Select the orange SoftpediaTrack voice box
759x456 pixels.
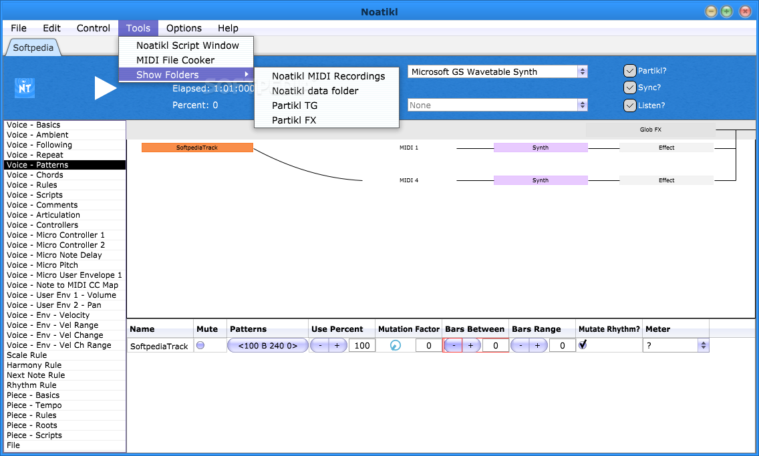click(x=197, y=148)
